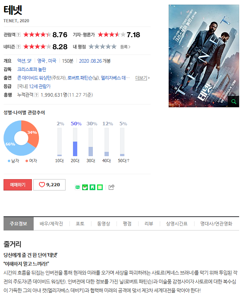Click the Naver memo share icon
The image size is (248, 302).
pyautogui.click(x=100, y=187)
